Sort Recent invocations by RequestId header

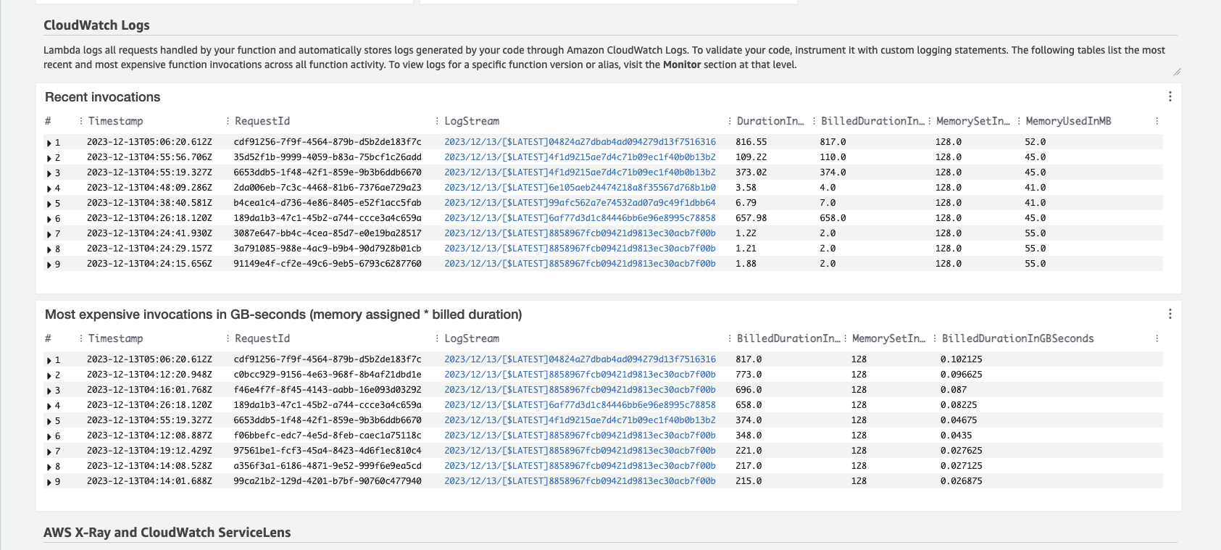coord(262,121)
